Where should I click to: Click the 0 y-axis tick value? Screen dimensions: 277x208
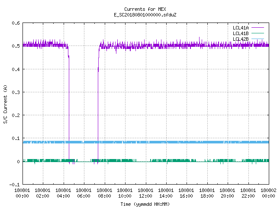pyautogui.click(x=18, y=162)
